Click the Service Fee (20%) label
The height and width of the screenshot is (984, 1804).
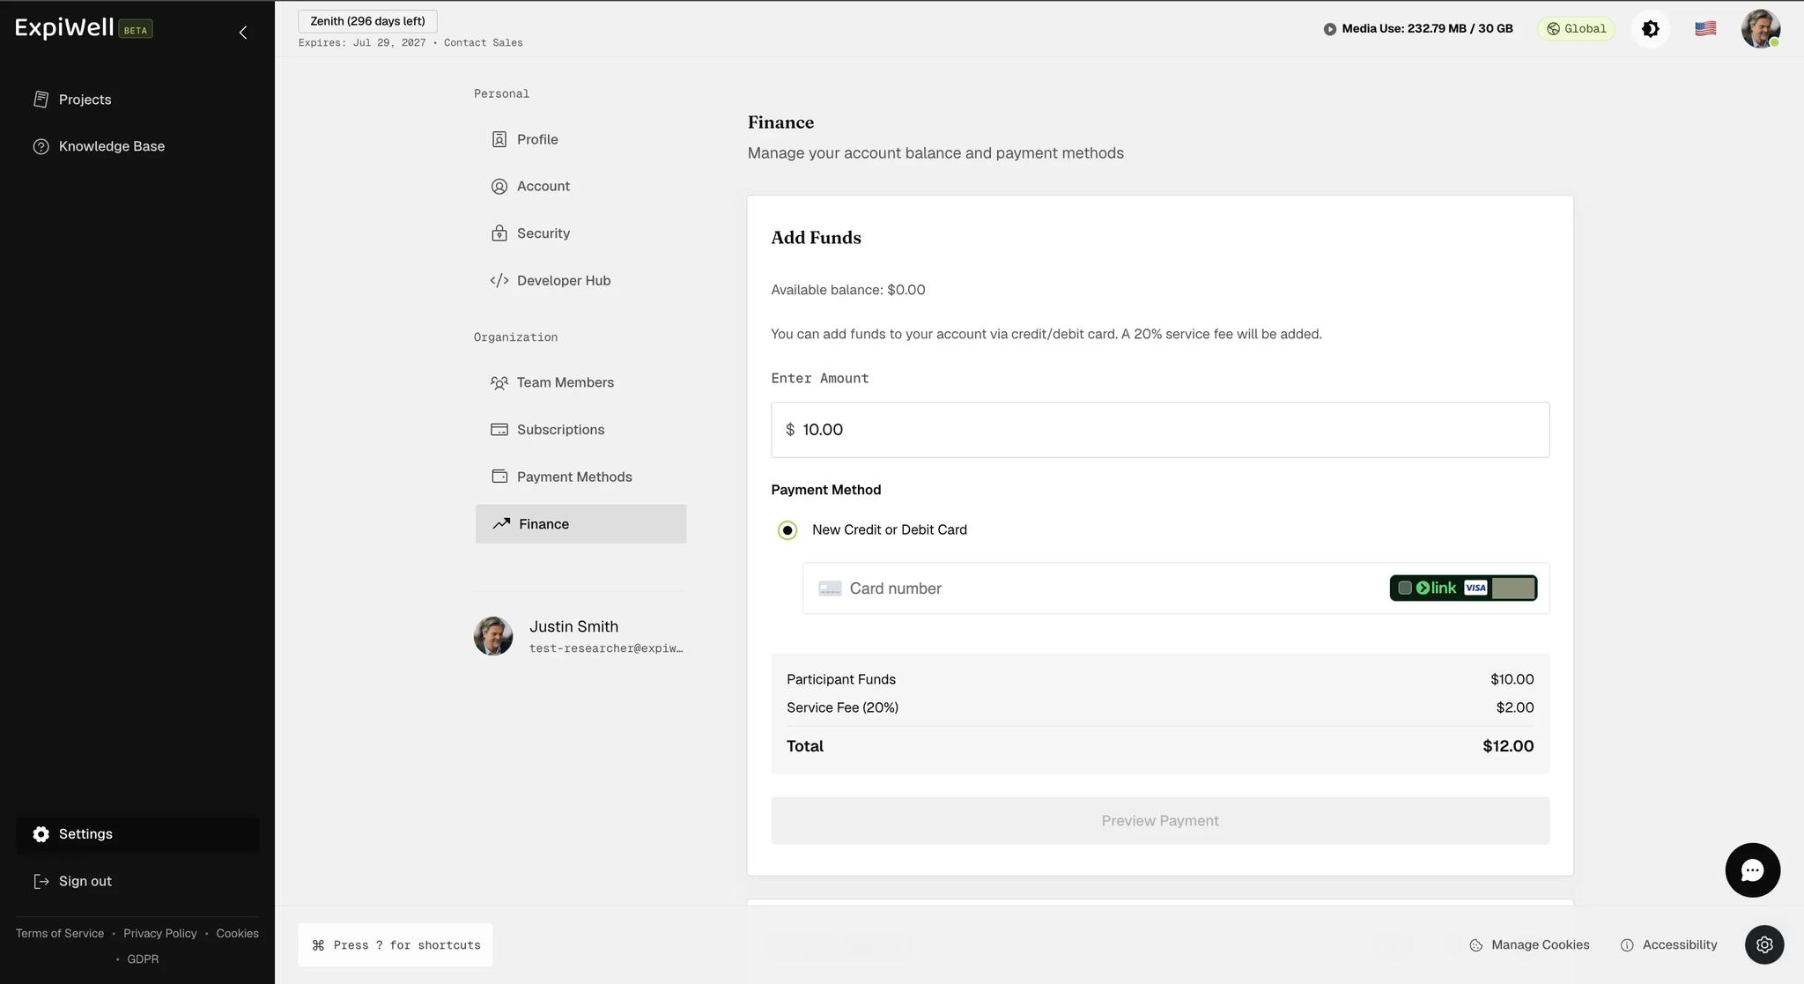coord(842,707)
